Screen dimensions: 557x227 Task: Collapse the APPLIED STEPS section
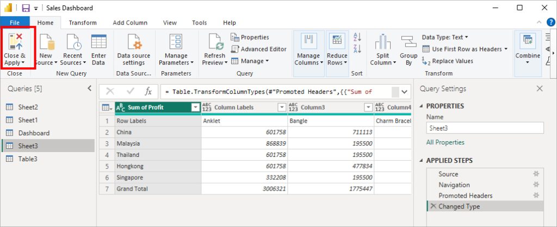tap(422, 161)
